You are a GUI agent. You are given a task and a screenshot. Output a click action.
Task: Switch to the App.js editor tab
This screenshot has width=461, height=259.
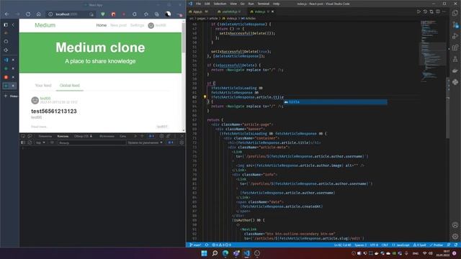point(198,12)
